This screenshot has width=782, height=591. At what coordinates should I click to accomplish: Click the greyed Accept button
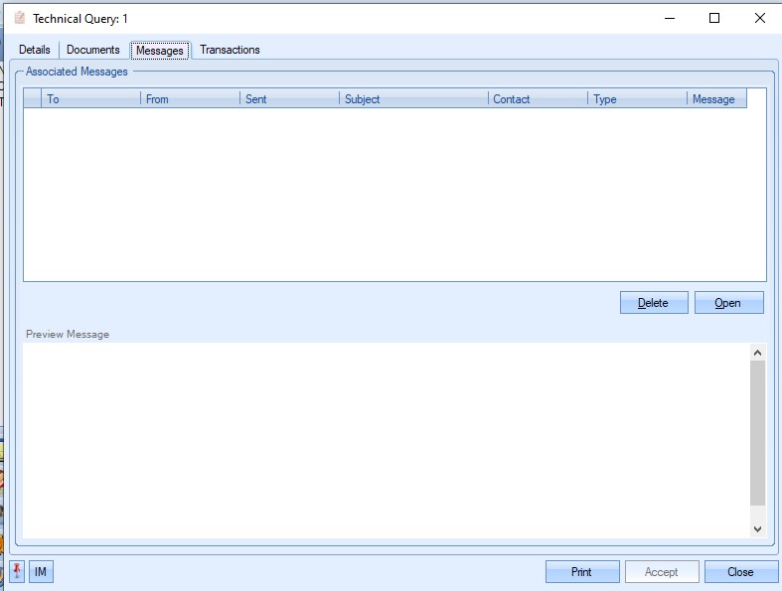pyautogui.click(x=662, y=571)
